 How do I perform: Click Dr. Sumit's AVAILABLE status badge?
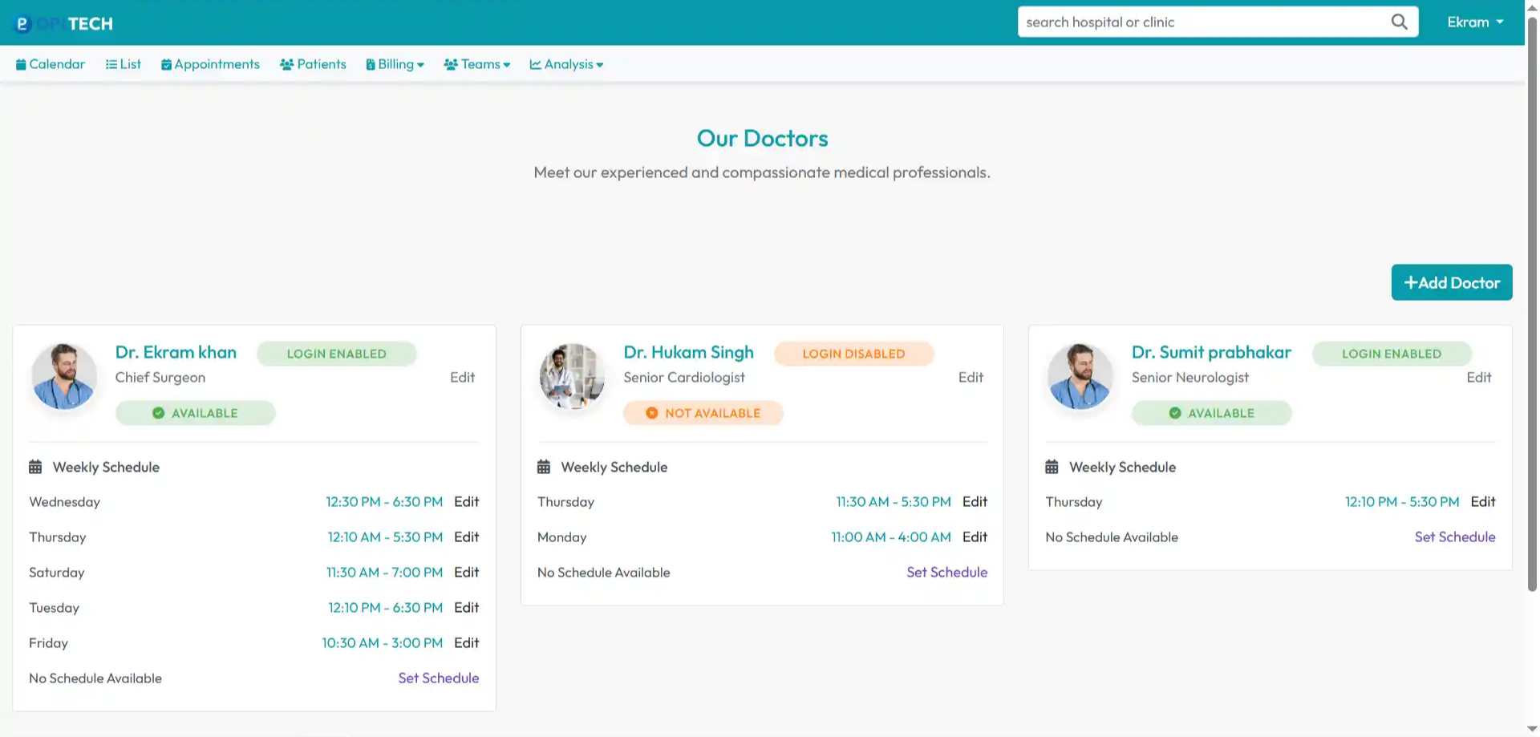click(x=1212, y=413)
